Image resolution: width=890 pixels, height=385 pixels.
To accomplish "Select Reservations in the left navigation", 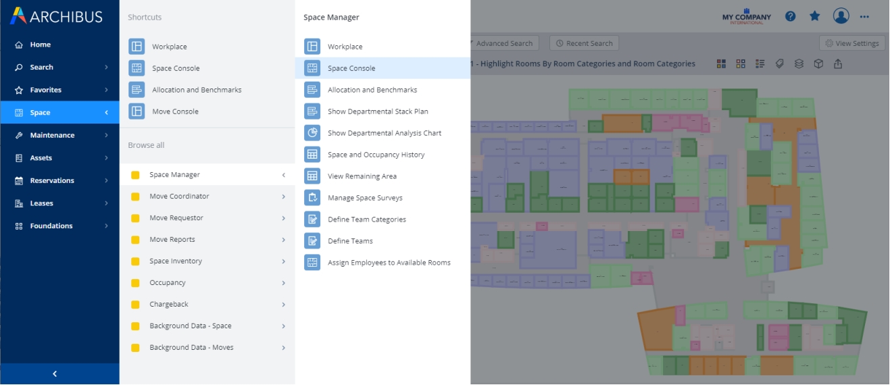I will (x=52, y=180).
